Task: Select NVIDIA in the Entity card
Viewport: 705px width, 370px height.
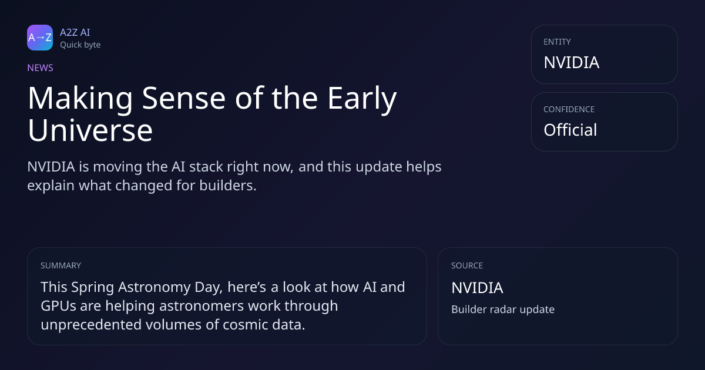Action: [571, 62]
